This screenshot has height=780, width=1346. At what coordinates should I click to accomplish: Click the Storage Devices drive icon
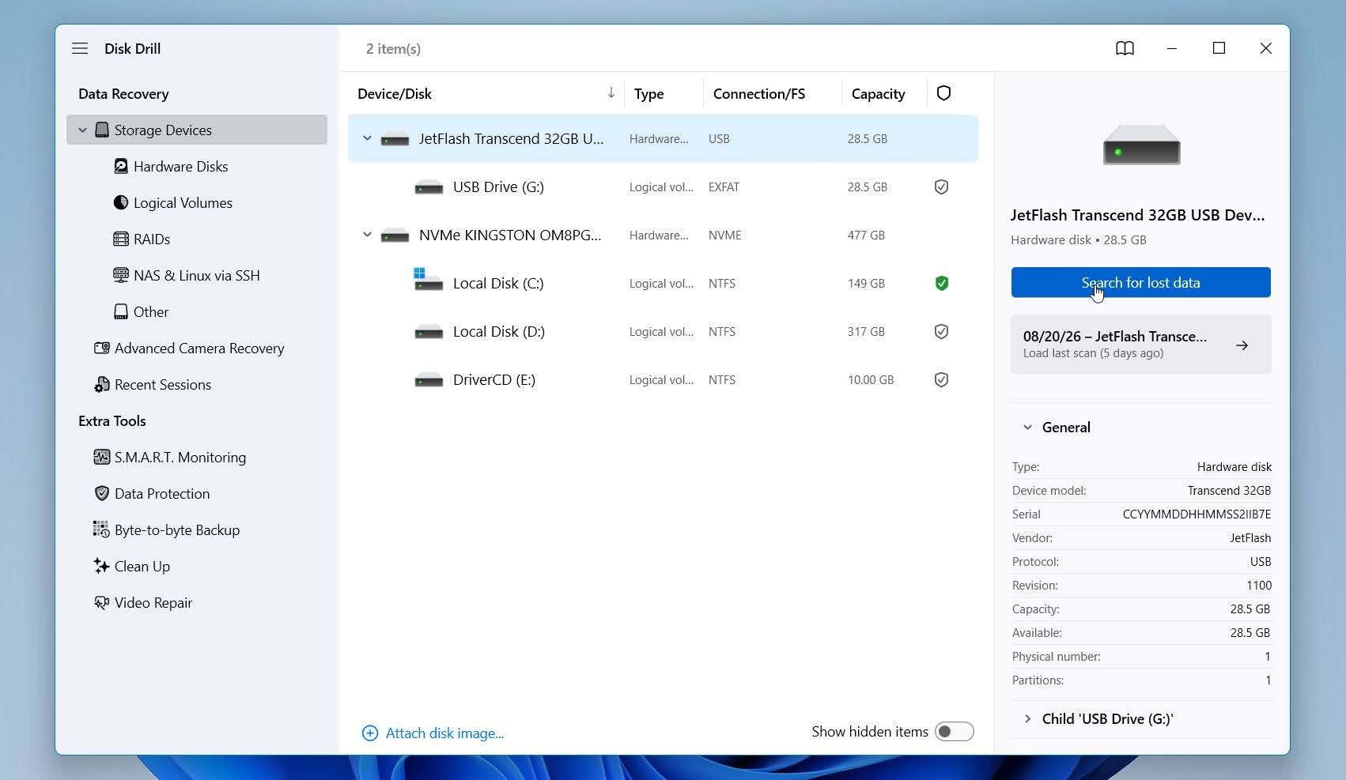(102, 130)
